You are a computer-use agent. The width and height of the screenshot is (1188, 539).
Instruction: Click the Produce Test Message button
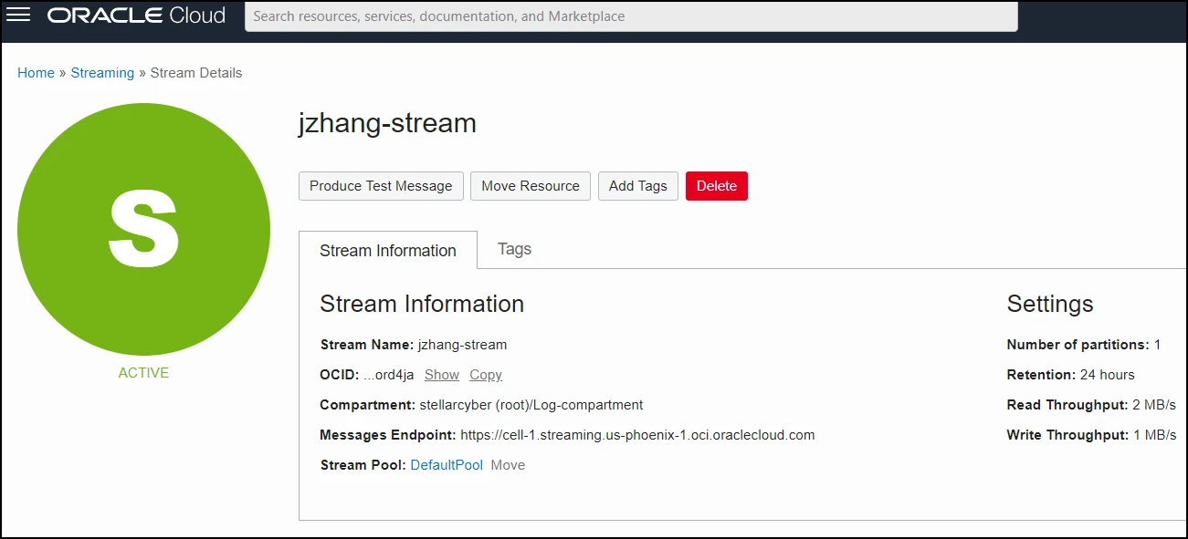pyautogui.click(x=381, y=186)
